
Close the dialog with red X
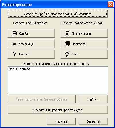(110, 5)
